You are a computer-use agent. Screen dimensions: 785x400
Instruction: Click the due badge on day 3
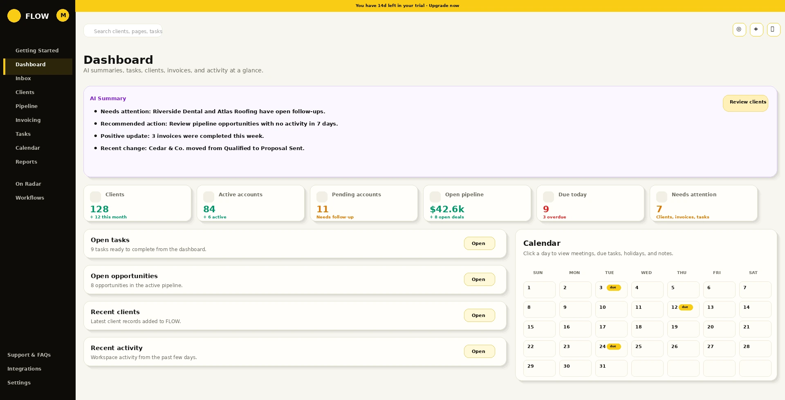tap(613, 288)
